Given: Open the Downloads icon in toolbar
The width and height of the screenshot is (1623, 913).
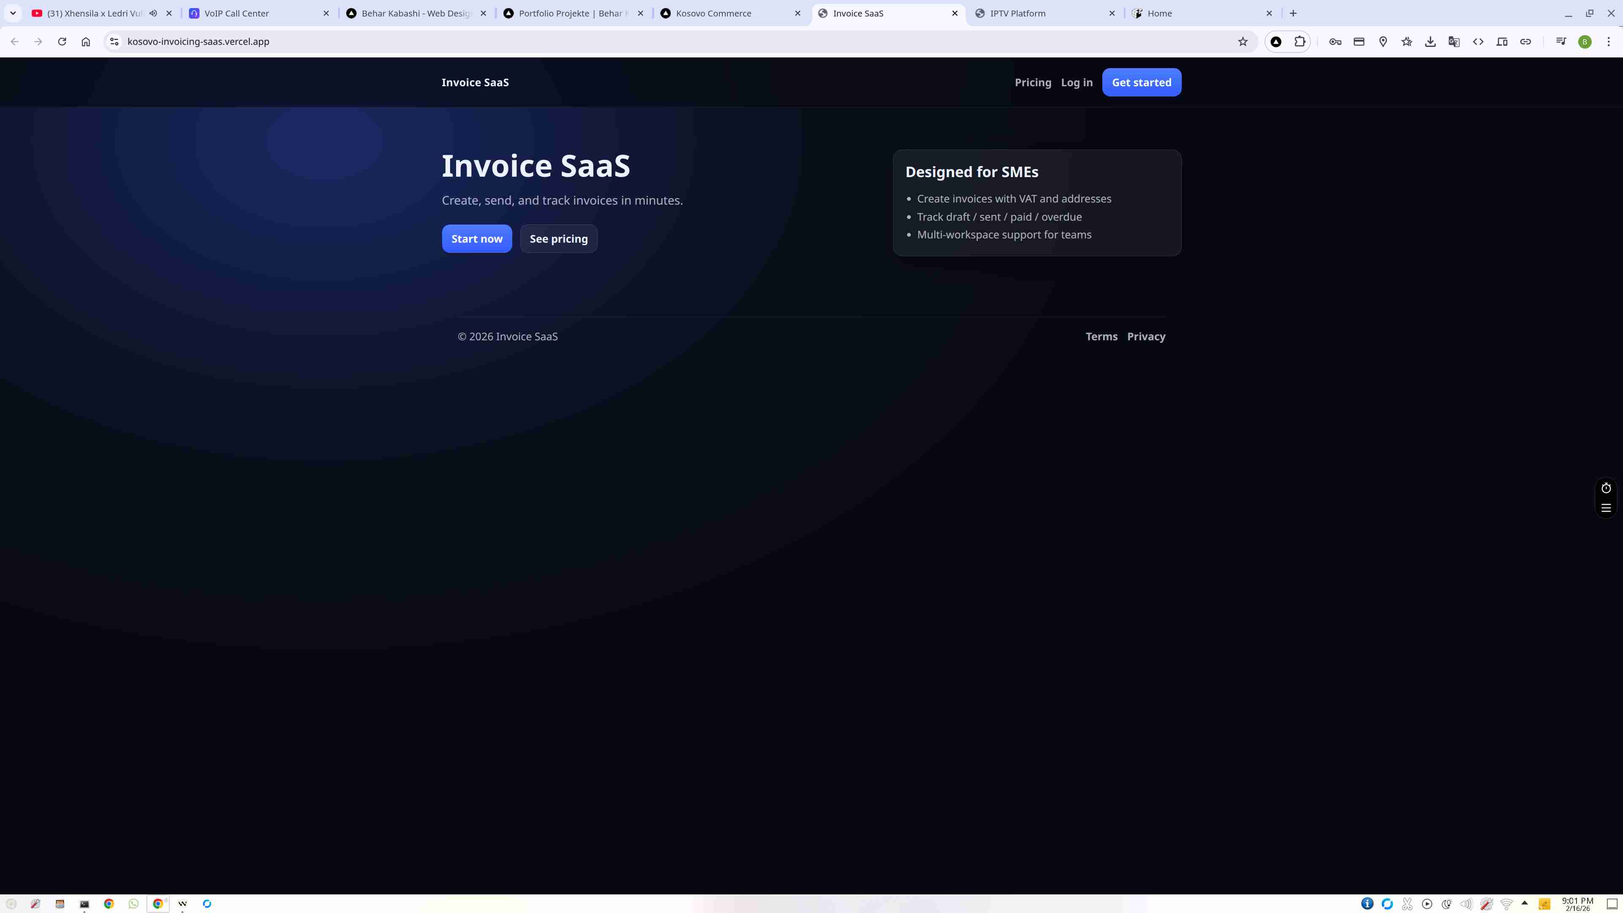Looking at the screenshot, I should [x=1430, y=41].
